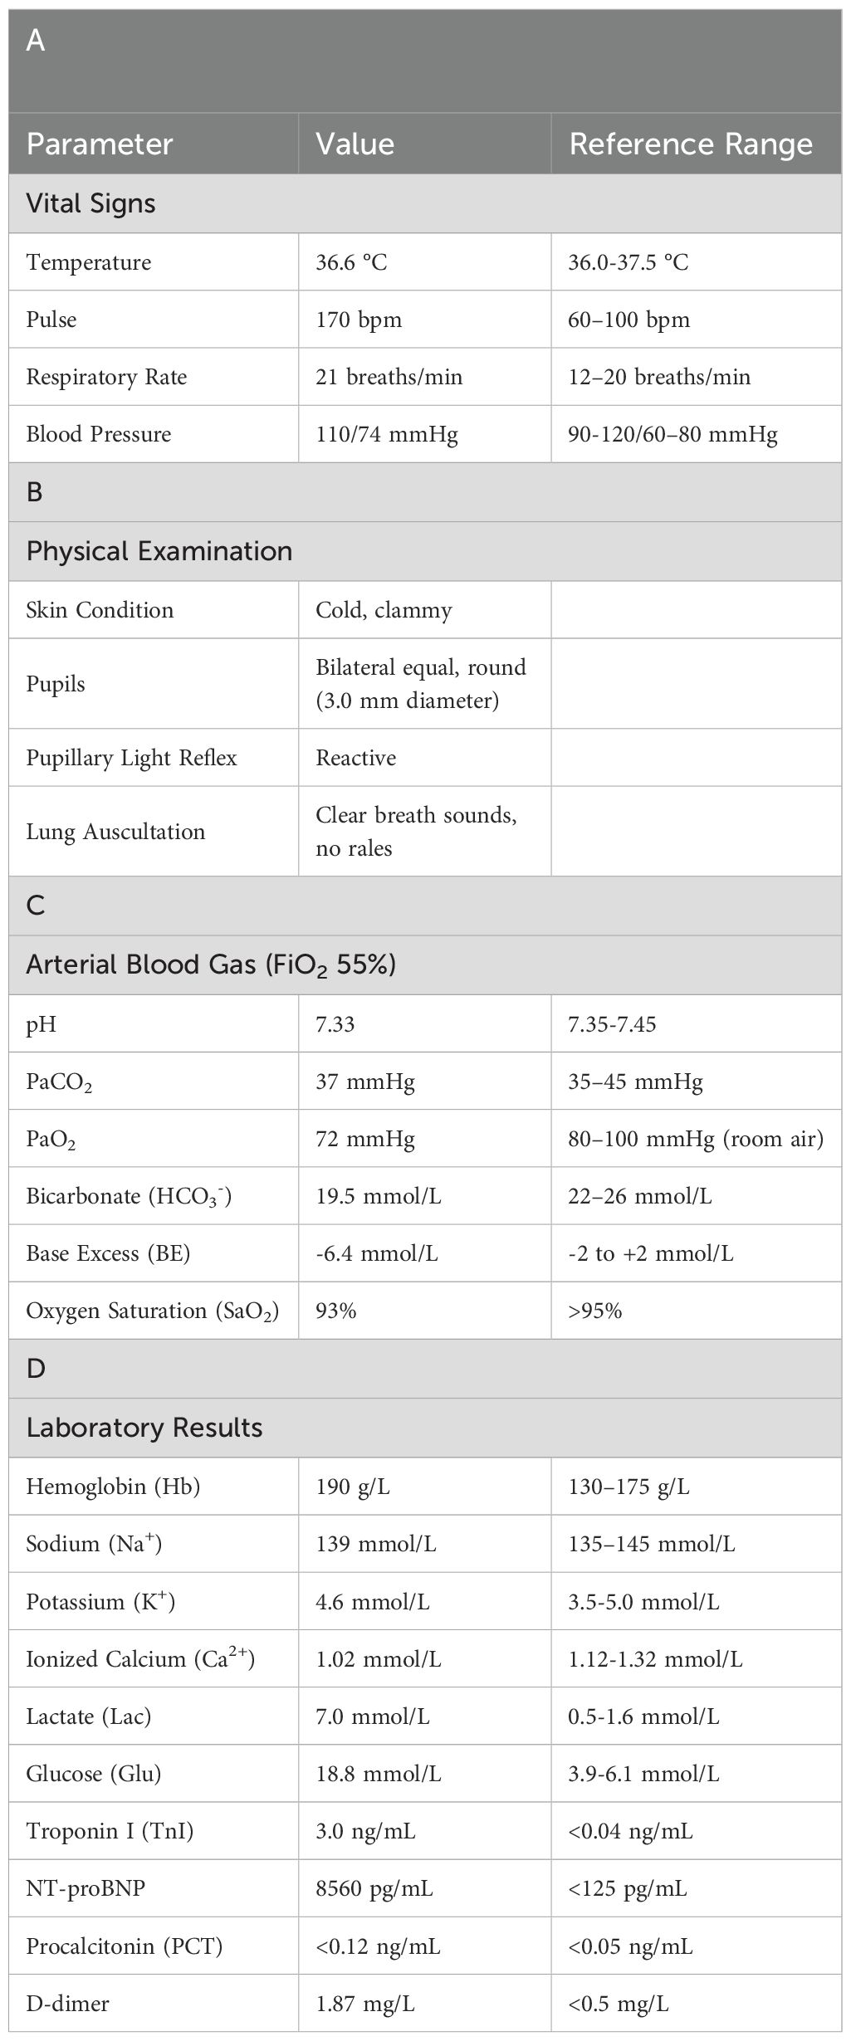Click the Value column header
851x2041 pixels.
tap(355, 144)
